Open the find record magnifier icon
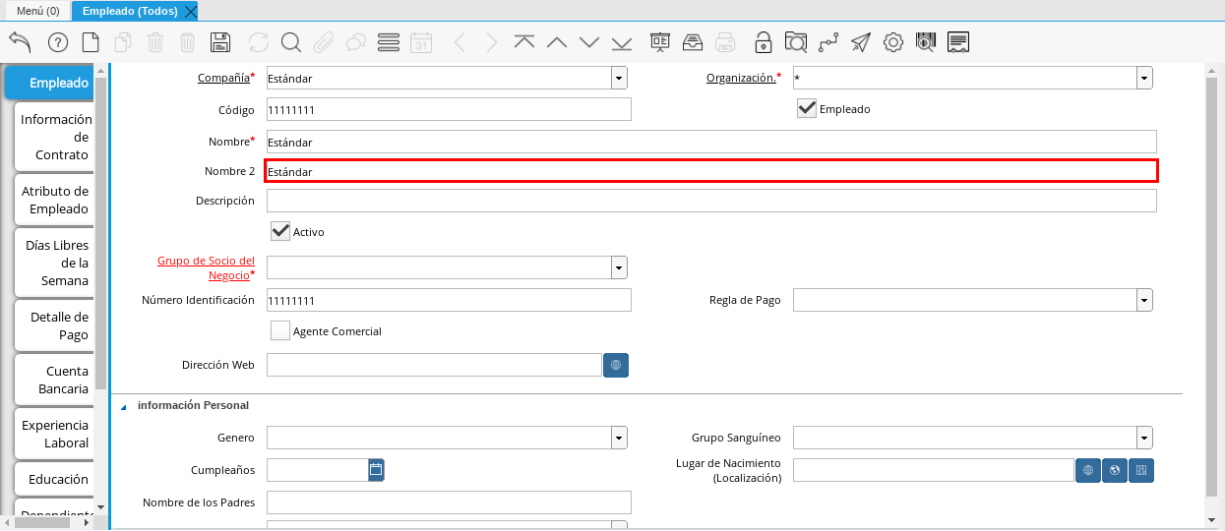Viewport: 1225px width, 531px height. click(290, 42)
